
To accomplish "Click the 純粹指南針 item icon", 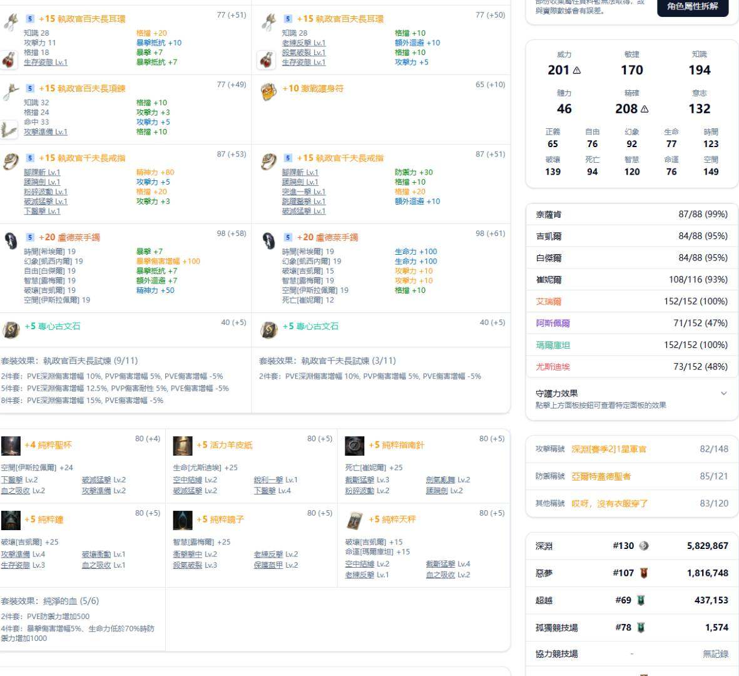I will point(354,446).
